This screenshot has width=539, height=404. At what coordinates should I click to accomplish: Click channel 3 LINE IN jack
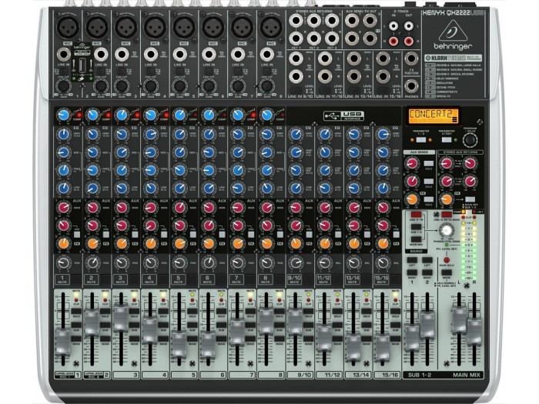pos(122,55)
